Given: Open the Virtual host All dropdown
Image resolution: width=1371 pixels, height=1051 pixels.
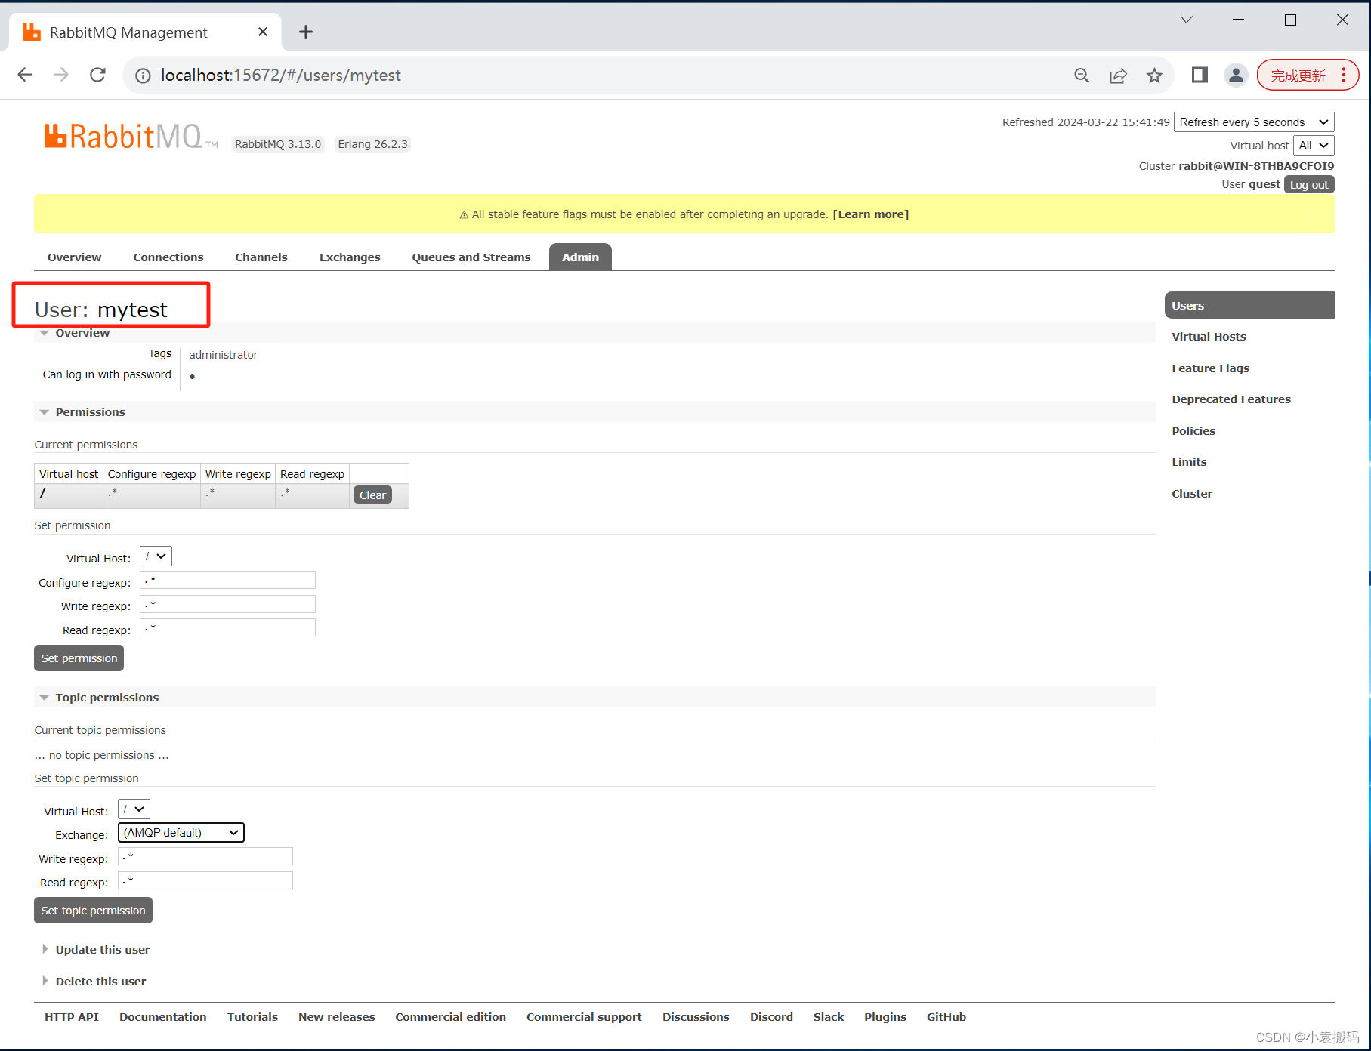Looking at the screenshot, I should (1314, 146).
